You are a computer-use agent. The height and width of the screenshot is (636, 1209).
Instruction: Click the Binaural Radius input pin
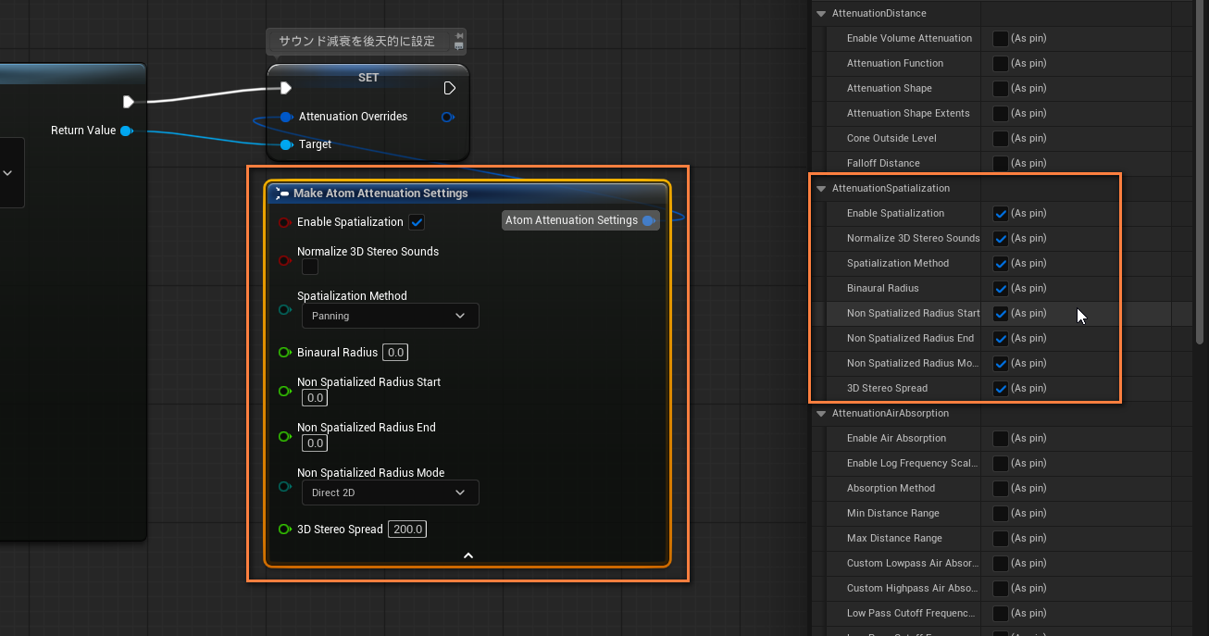coord(285,353)
